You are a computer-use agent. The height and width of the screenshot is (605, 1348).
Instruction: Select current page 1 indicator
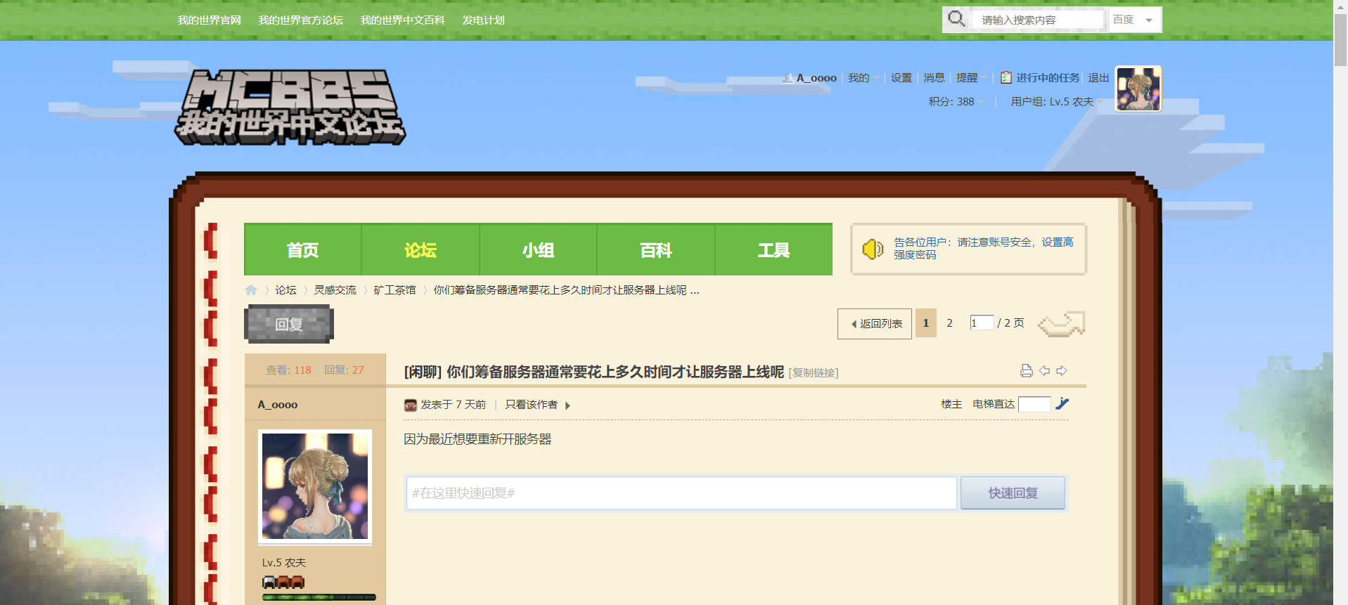(x=926, y=323)
